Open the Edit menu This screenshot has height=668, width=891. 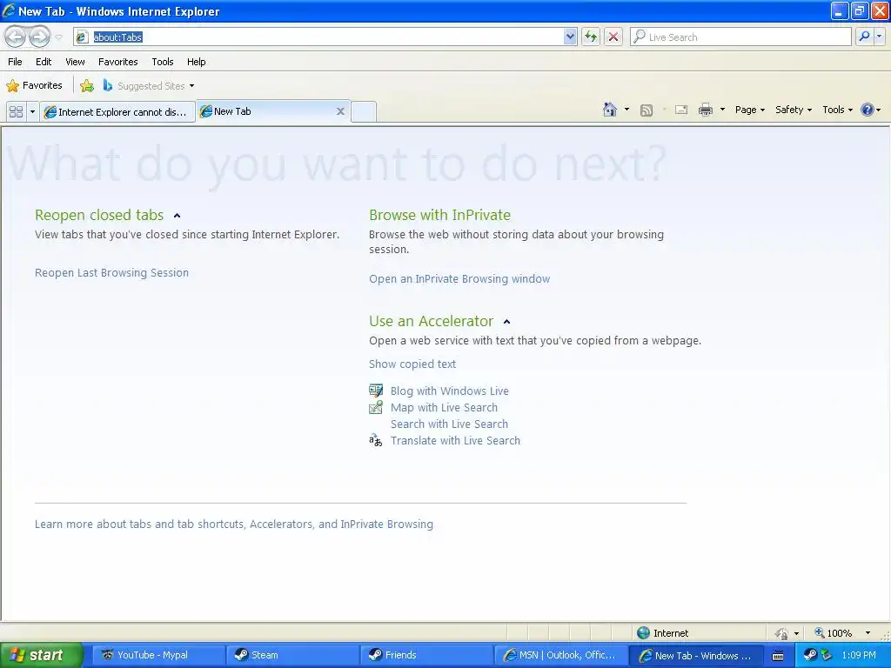click(x=44, y=62)
